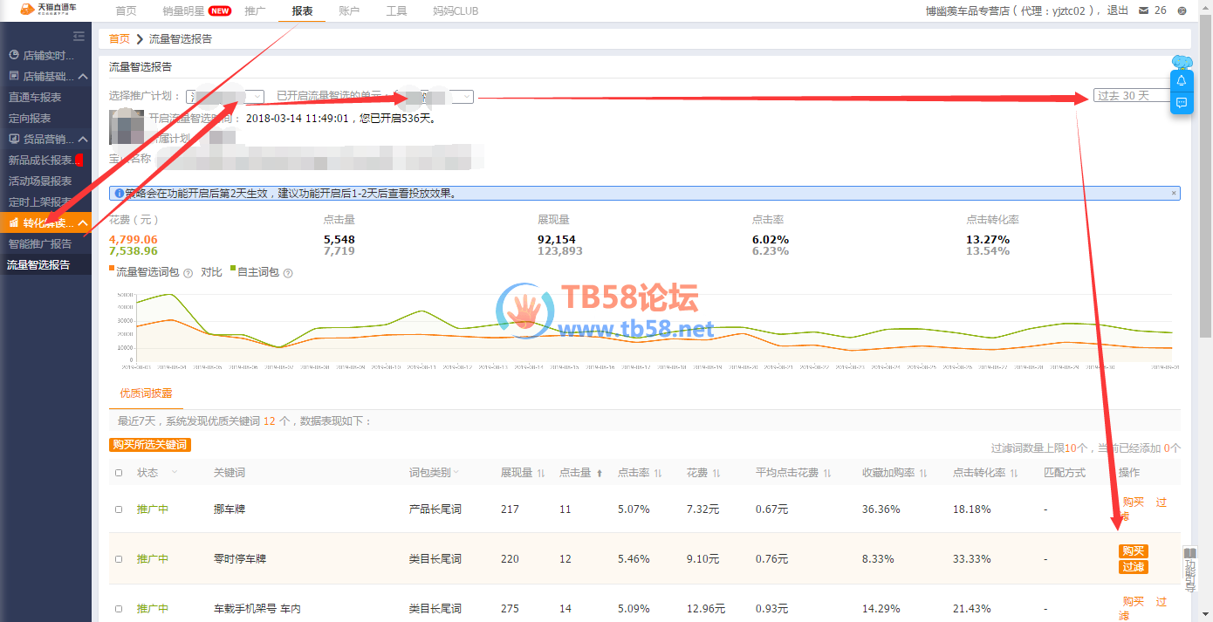Click the notification bell icon in floating panel

(x=1181, y=80)
